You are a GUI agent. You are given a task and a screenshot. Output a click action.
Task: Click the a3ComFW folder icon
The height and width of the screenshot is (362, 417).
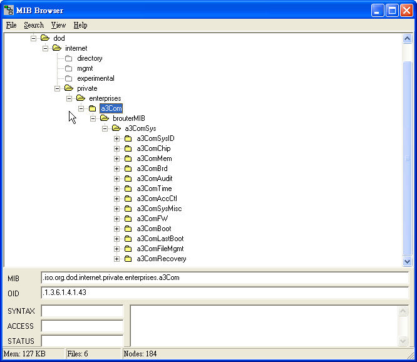pos(128,219)
